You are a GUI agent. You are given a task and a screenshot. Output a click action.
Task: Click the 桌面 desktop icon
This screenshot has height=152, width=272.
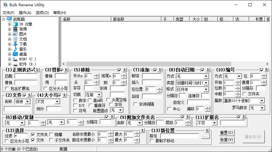coord(15,54)
